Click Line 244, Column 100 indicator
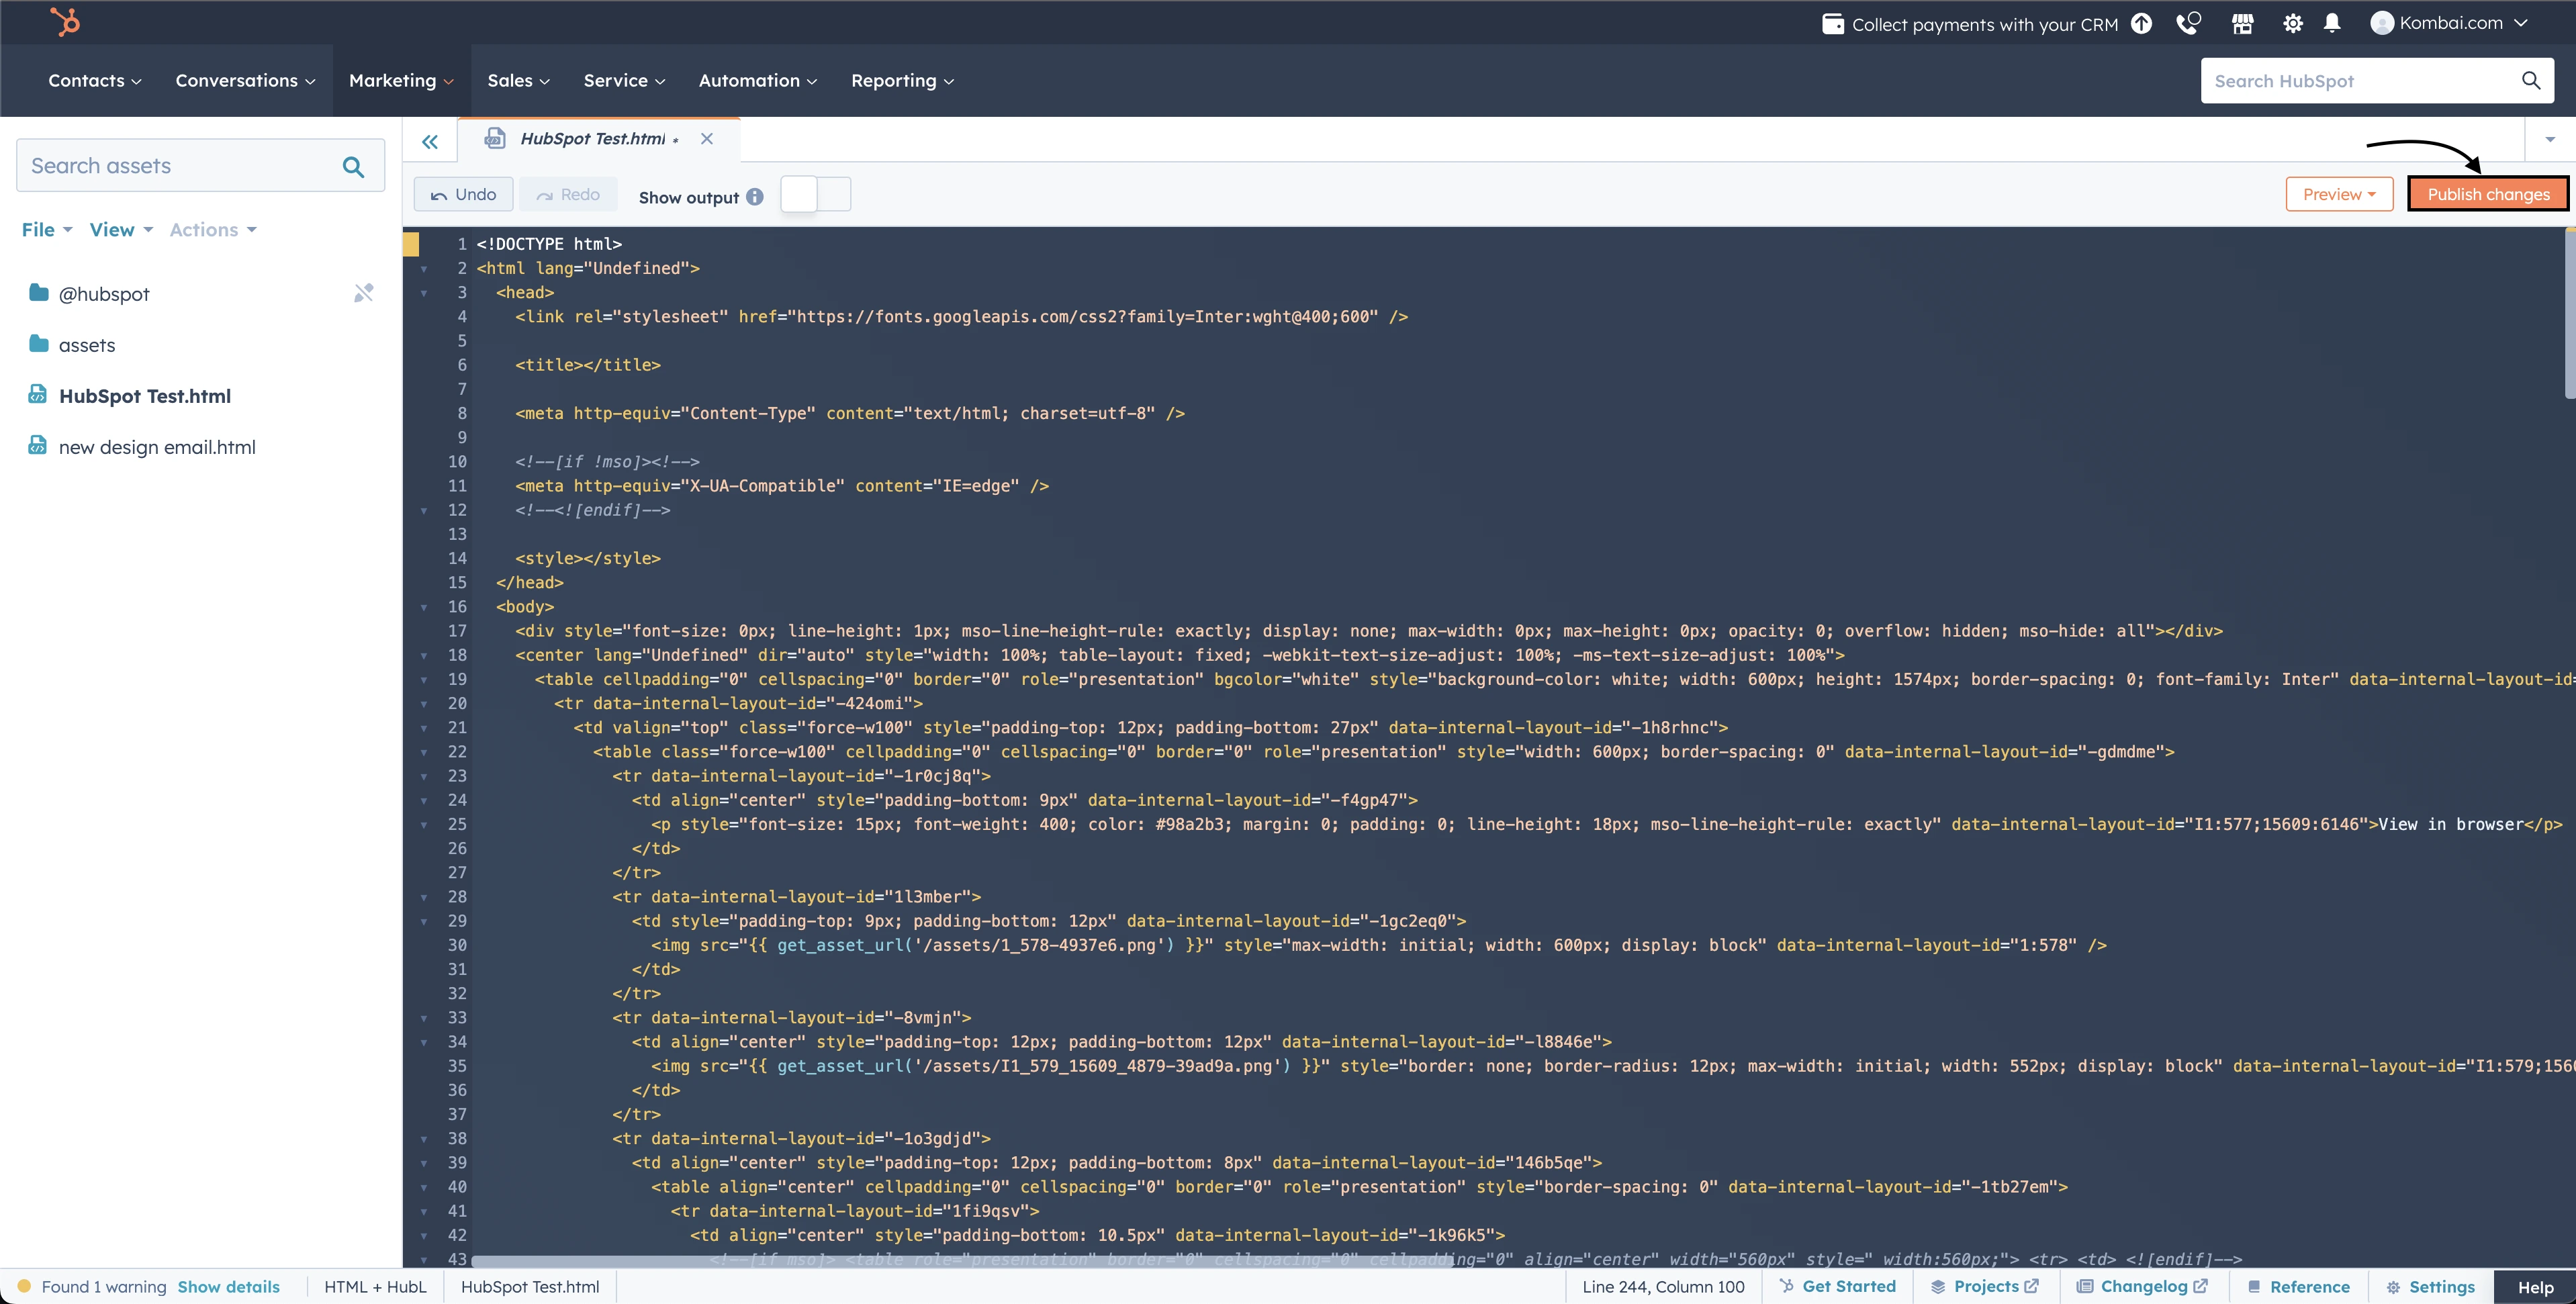This screenshot has width=2576, height=1304. pyautogui.click(x=1663, y=1286)
